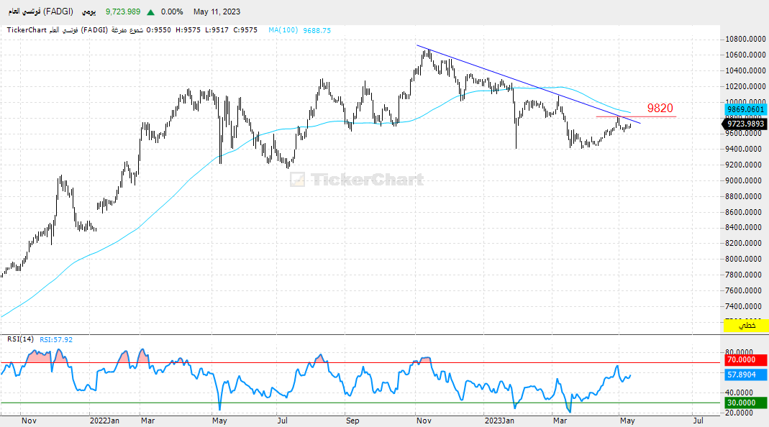
Task: Click the L:9517 low value in legend
Action: [217, 30]
